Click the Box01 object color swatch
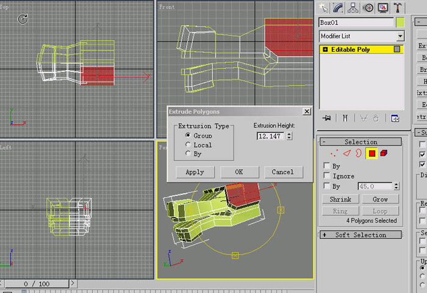Image resolution: width=427 pixels, height=293 pixels. (x=400, y=23)
